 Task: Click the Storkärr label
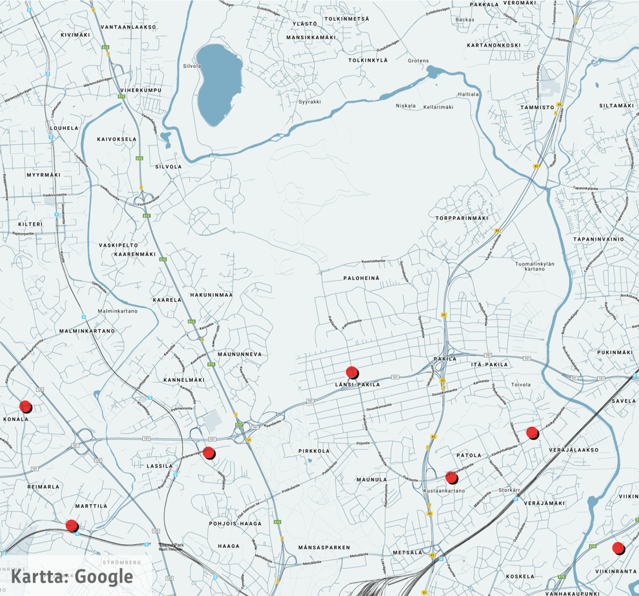509,490
